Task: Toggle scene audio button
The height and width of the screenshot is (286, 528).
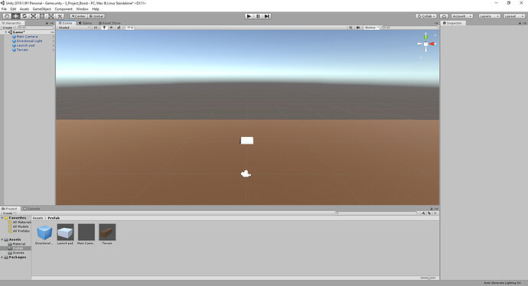Action: pyautogui.click(x=112, y=28)
